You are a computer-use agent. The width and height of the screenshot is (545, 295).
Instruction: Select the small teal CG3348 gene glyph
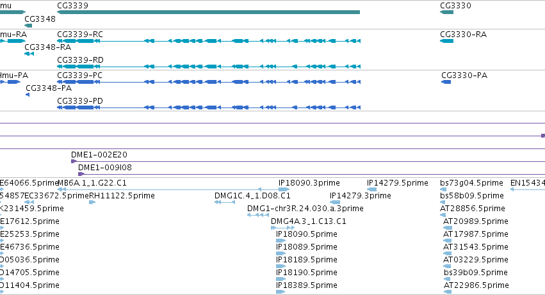pos(28,26)
